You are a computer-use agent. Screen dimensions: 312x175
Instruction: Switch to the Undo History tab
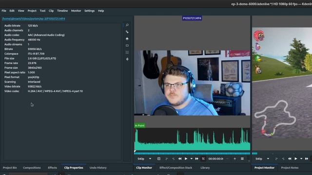point(98,168)
